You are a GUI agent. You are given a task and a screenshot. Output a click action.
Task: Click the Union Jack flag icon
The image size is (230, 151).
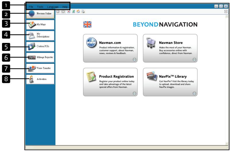click(x=87, y=24)
